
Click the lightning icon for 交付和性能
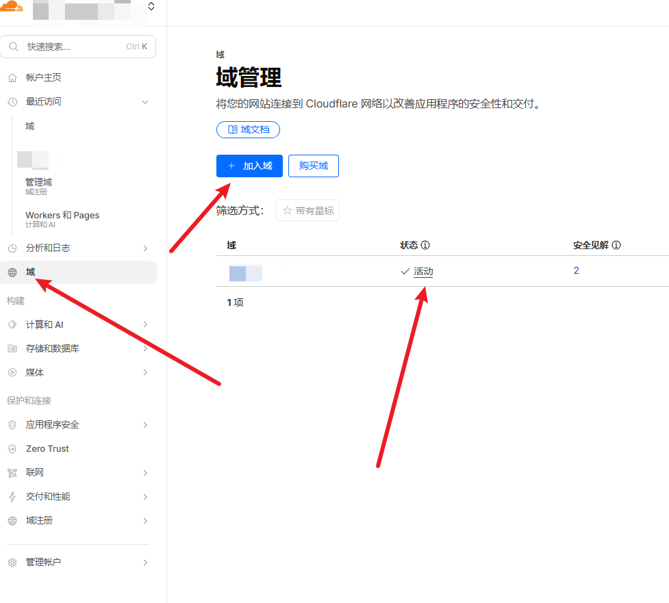click(x=12, y=497)
